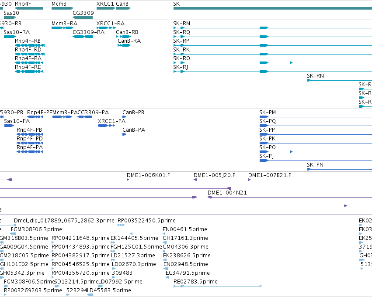The image size is (372, 297).
Task: Click the SK-PJ protein feature
Action: click(316, 160)
